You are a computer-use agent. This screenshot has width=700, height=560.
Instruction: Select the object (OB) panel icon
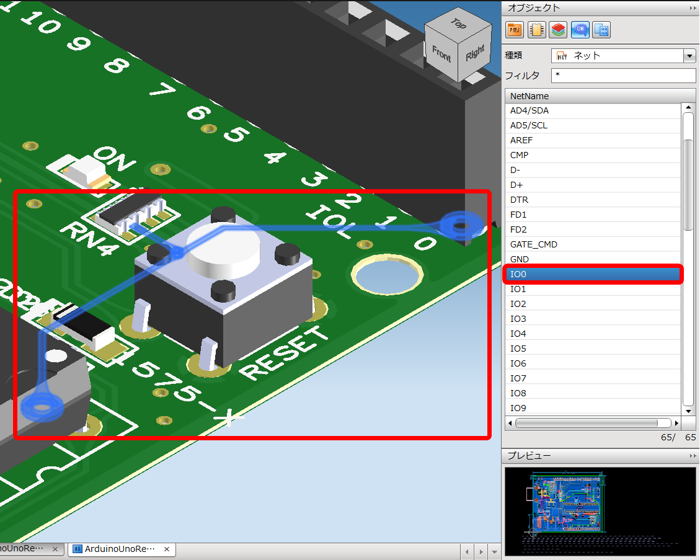[x=580, y=29]
